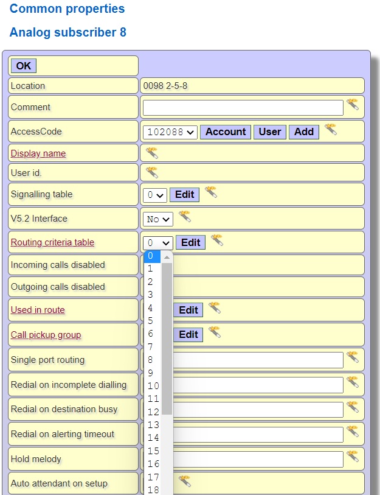Click the wrench icon next to Comment field
The image size is (380, 495).
point(353,105)
